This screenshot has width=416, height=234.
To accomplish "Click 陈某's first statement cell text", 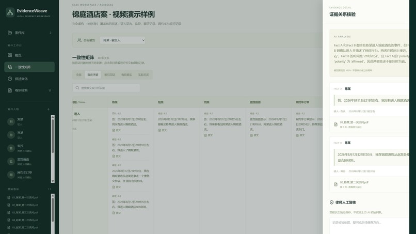I will coord(130,121).
